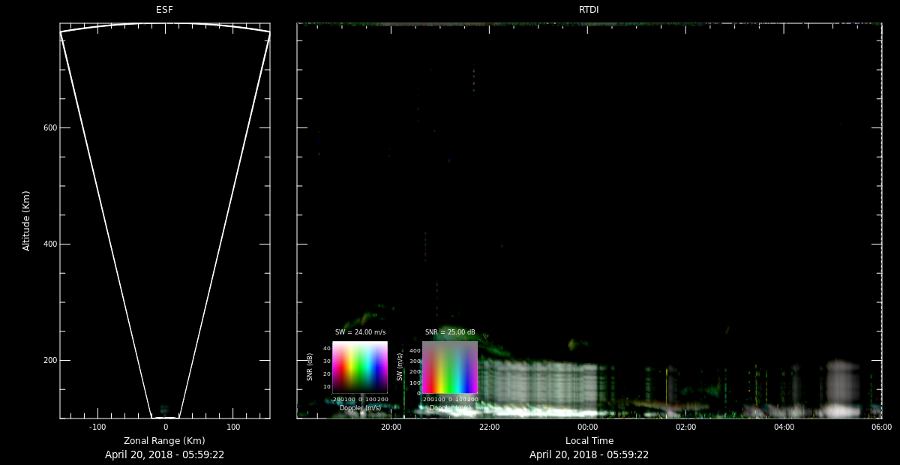Click the white fan-shaped ESF beam outline
Screen dimensions: 900x465
[x=165, y=220]
